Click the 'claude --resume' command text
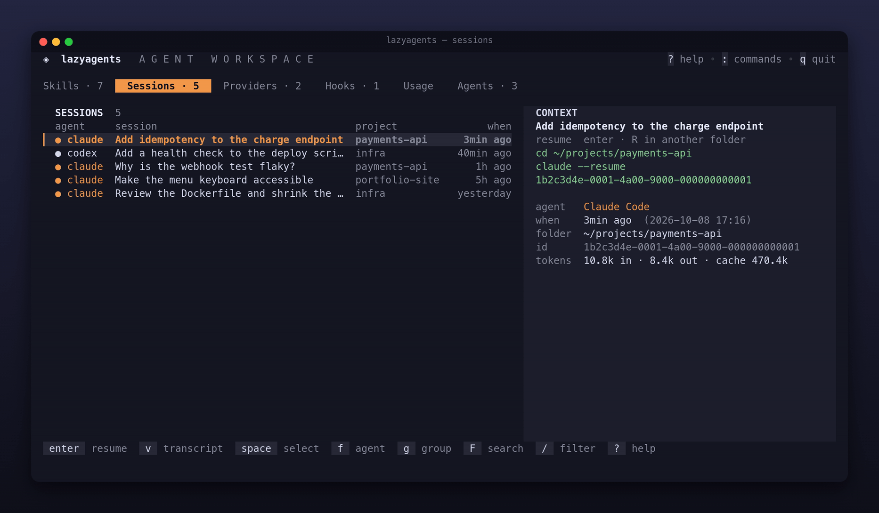 click(x=580, y=167)
